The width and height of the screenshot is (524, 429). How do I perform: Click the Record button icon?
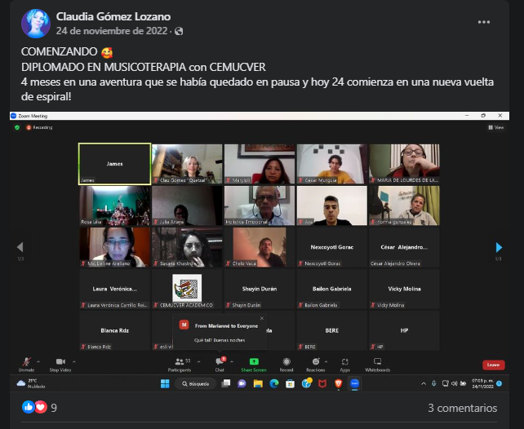tap(286, 361)
